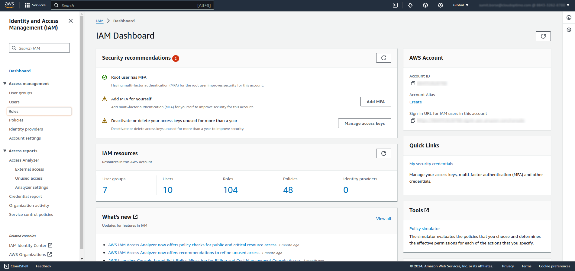Open Account settings in sidebar
Viewport: 575px width, 271px height.
(x=25, y=138)
